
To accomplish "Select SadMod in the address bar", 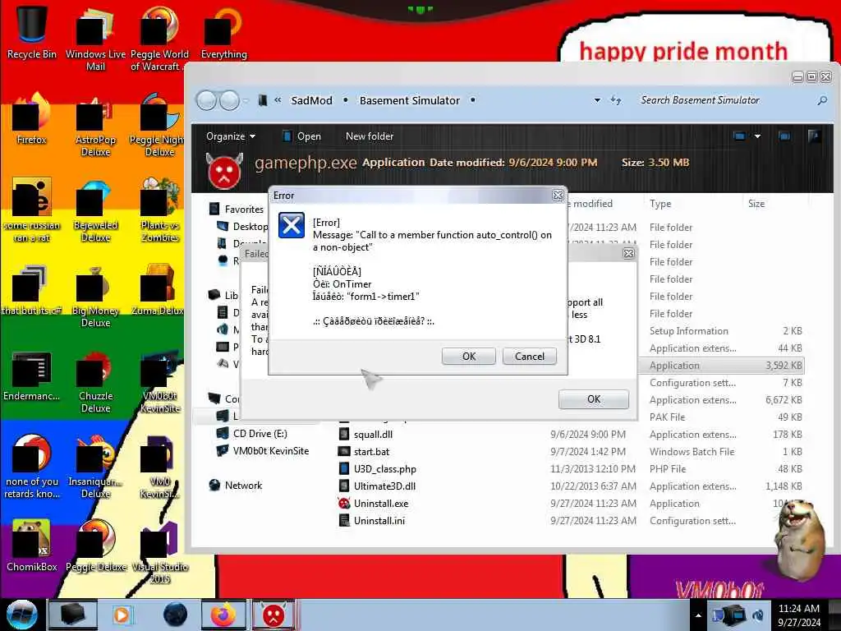I will (x=311, y=100).
